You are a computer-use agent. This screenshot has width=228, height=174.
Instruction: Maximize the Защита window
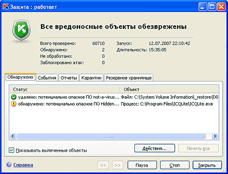(212, 7)
